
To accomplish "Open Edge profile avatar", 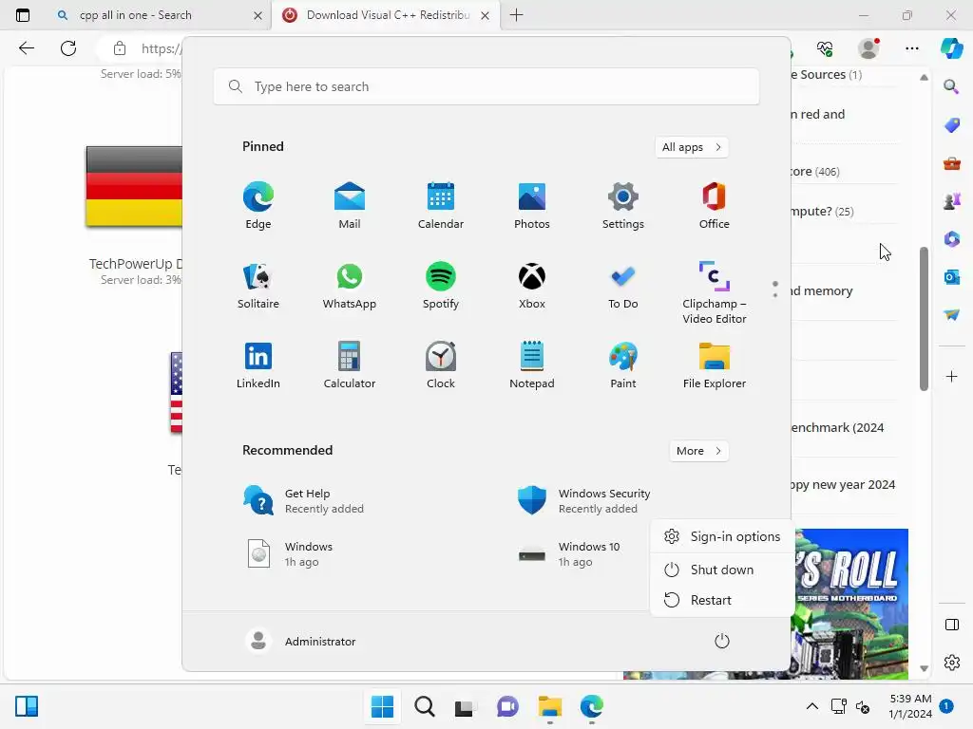I will coord(868,47).
